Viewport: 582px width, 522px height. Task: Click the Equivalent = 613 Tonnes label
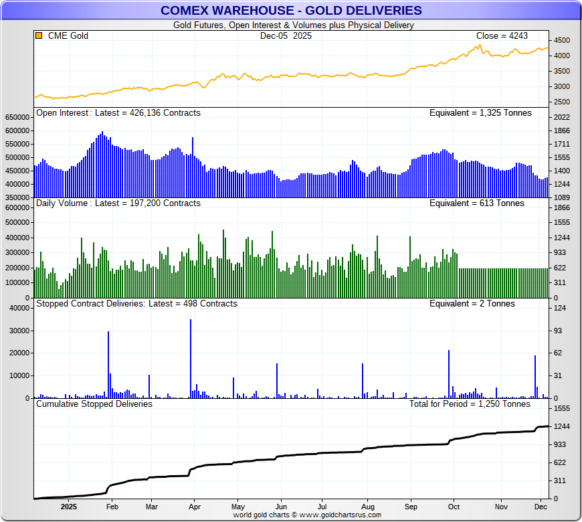tap(472, 203)
